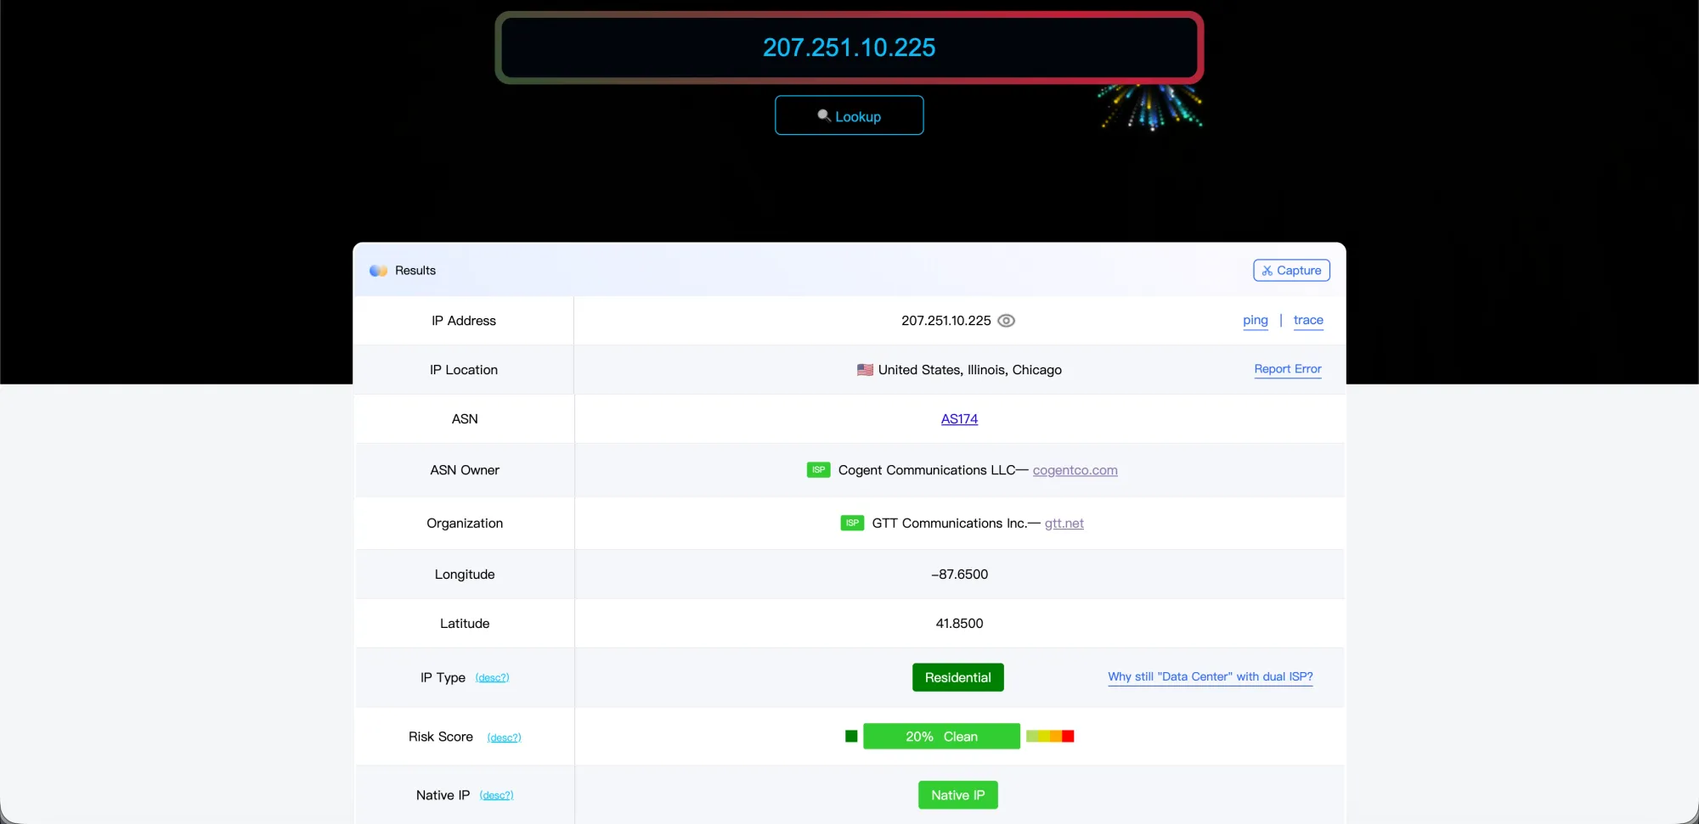
Task: Visit the gtt.net link
Action: tap(1064, 524)
